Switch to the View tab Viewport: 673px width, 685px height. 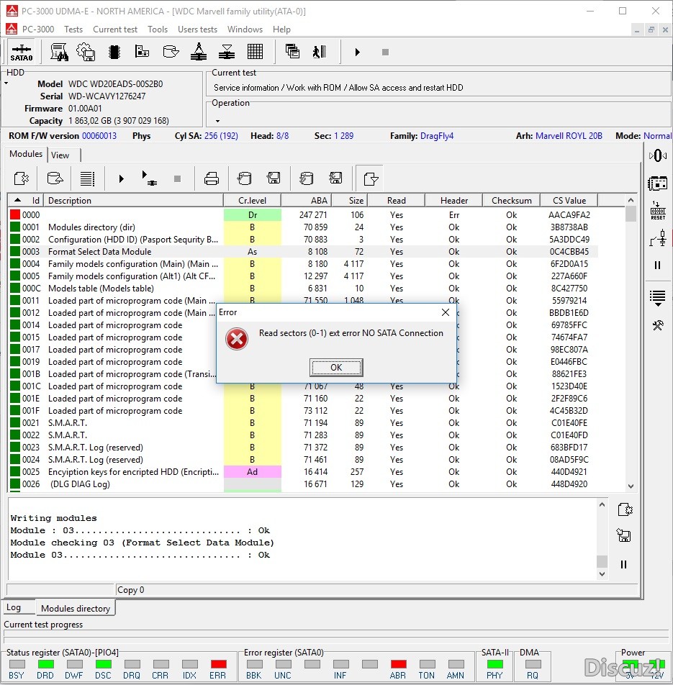pyautogui.click(x=60, y=155)
